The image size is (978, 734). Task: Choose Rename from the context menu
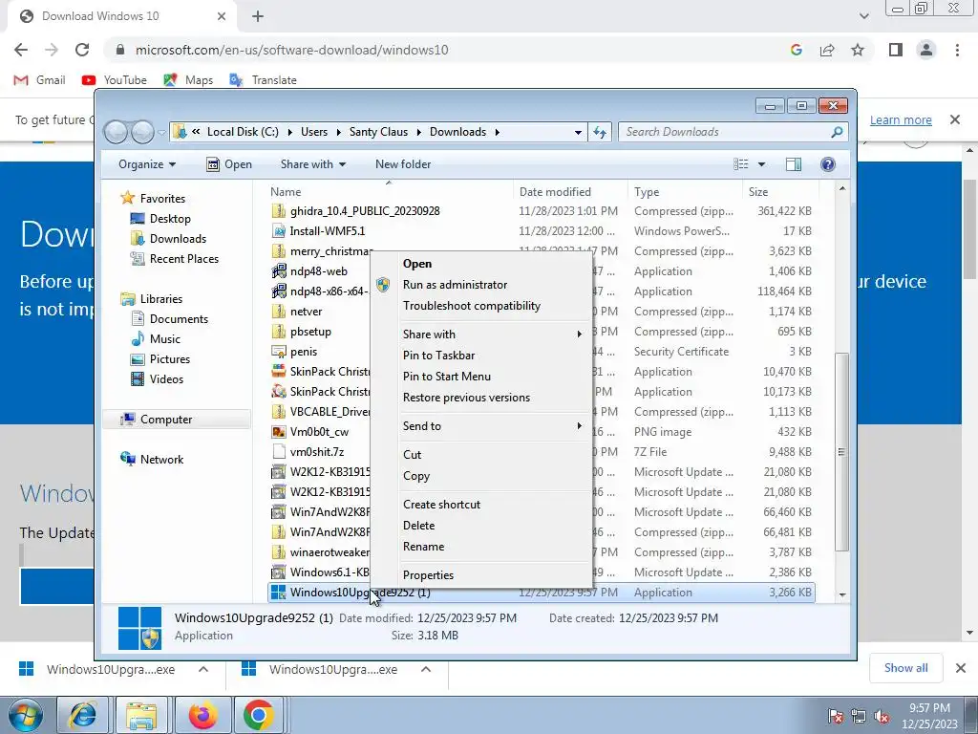pos(423,547)
